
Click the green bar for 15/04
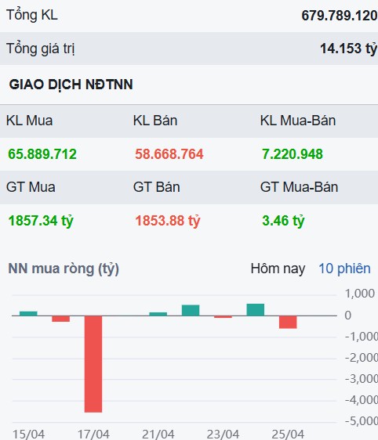28,314
